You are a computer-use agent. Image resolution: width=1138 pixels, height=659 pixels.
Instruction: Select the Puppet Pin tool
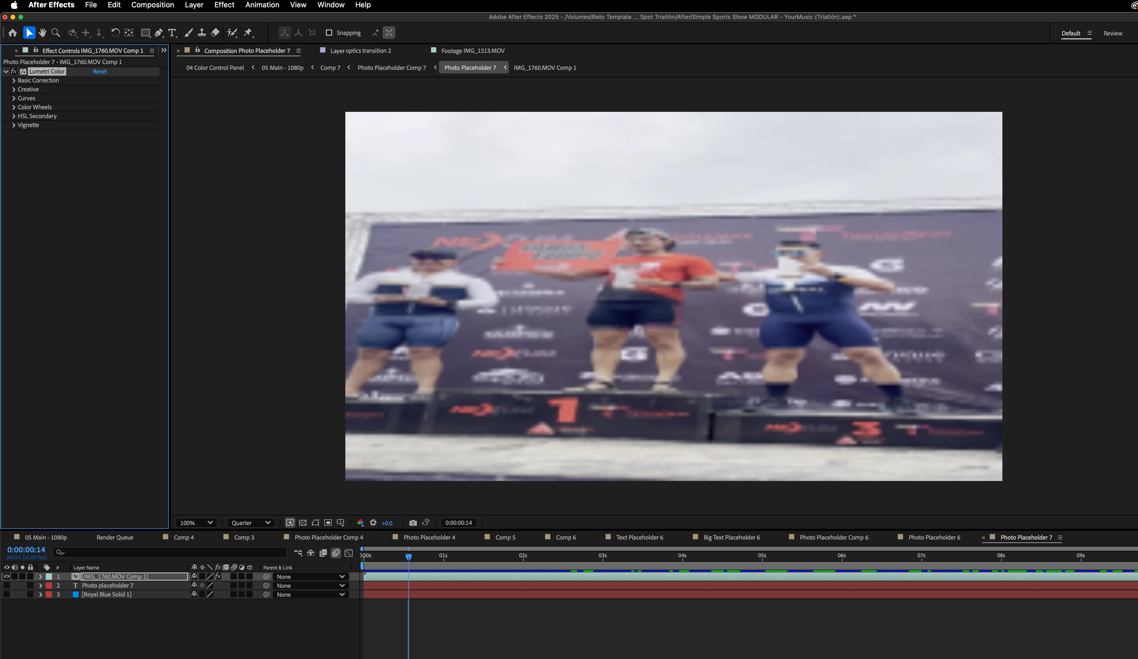point(248,33)
